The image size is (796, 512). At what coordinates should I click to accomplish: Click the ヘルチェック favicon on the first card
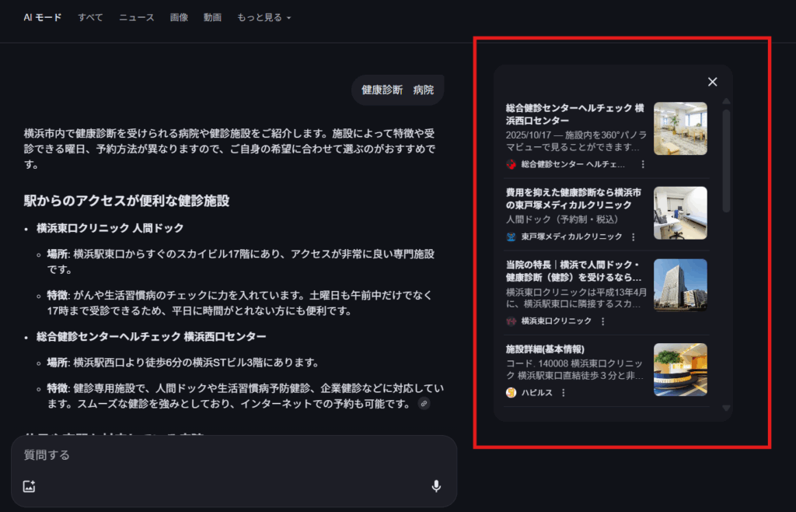[511, 163]
